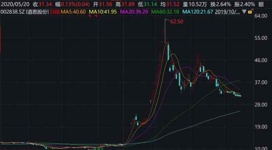Click the 换2.64% turnover figure
Screen dimensions: 272x150
221,4
